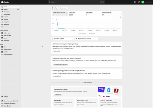Click the Shopify logo in the top bar
Screen dimensions: 153x108
5,2
